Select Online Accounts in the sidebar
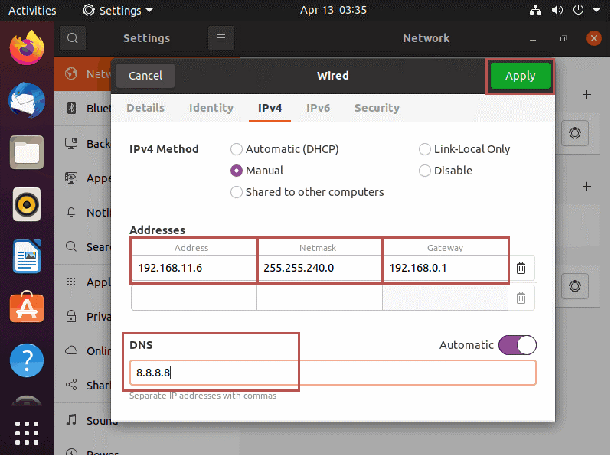 pyautogui.click(x=83, y=351)
